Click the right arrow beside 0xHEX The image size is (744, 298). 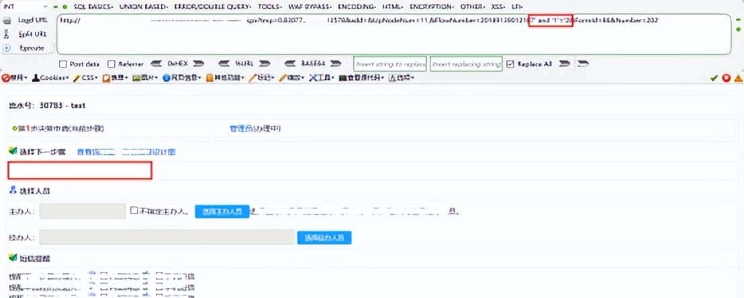(x=198, y=64)
